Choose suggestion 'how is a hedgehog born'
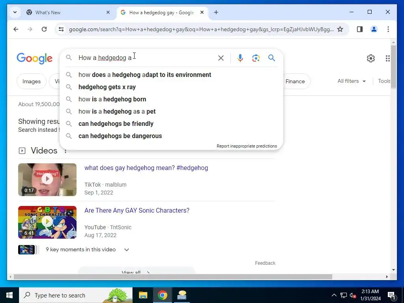Viewport: 404px width, 303px height. click(171, 99)
